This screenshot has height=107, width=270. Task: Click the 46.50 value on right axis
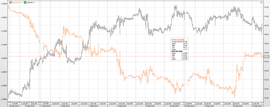266,26
